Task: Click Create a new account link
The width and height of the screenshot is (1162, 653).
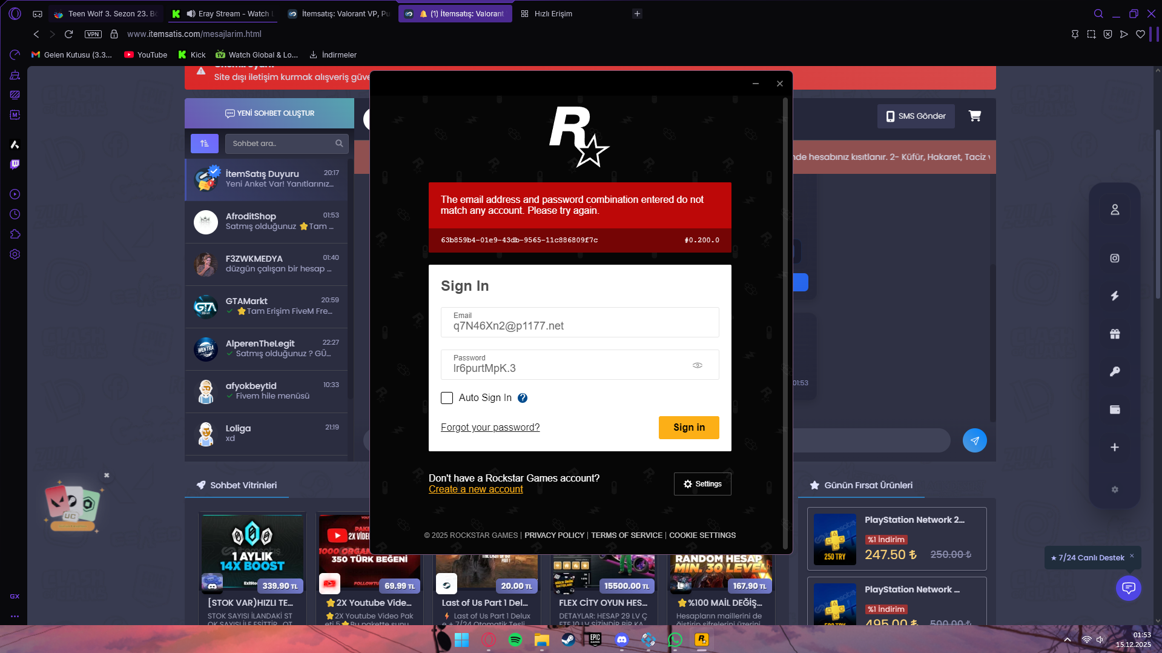Action: click(x=475, y=489)
